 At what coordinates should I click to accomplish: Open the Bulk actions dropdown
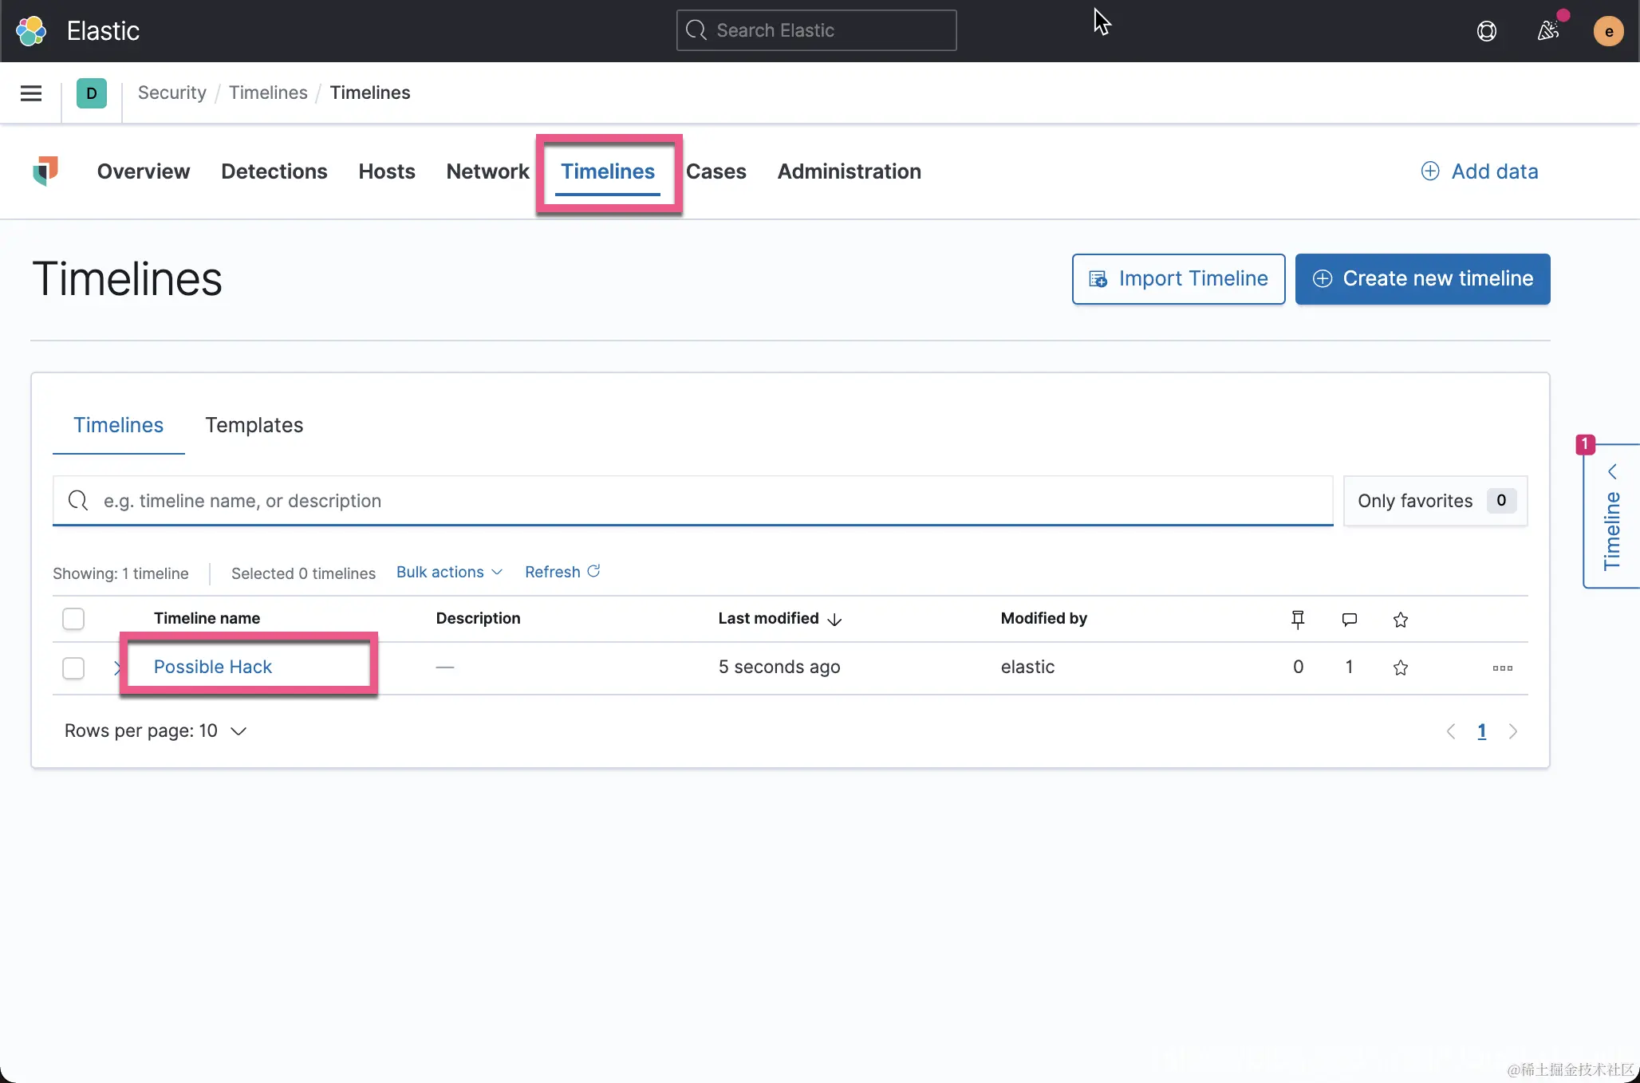449,572
